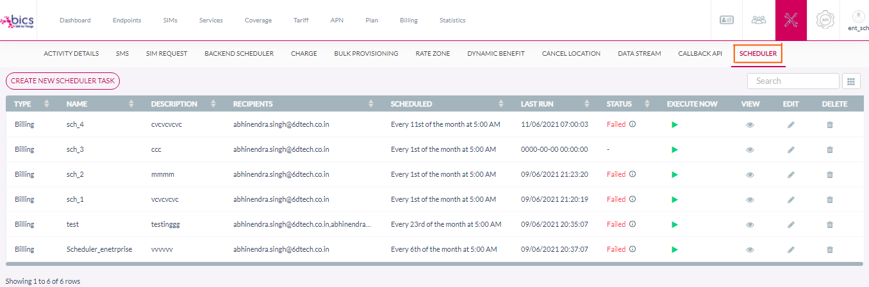Image resolution: width=869 pixels, height=287 pixels.
Task: Run sch_4 task with Execute Now icon
Action: pyautogui.click(x=674, y=124)
